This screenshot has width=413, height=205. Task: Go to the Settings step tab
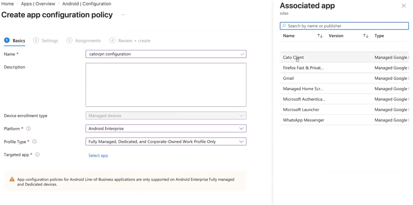pos(45,41)
